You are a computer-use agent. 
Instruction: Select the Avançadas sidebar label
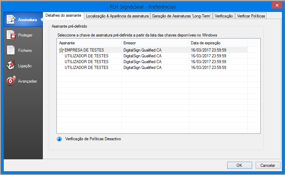coord(27,81)
